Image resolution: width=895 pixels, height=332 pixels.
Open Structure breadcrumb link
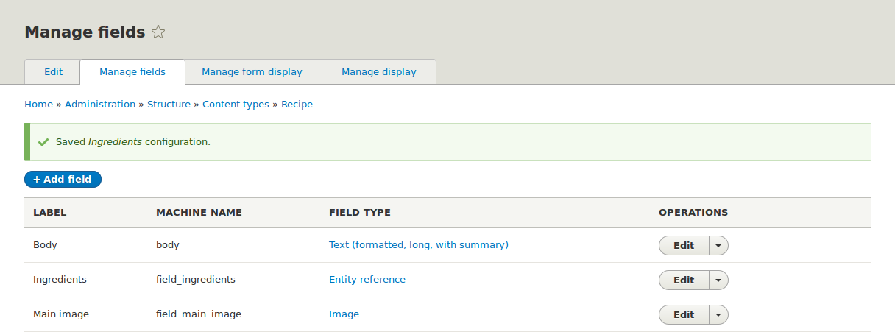pos(169,105)
